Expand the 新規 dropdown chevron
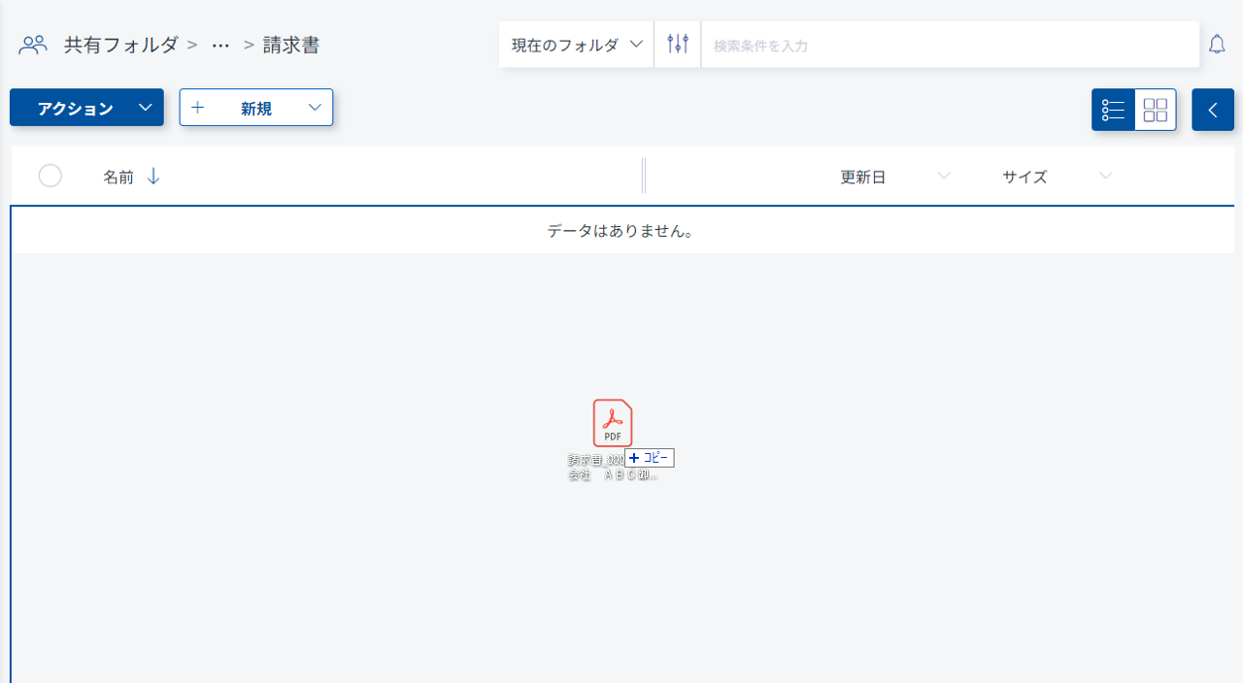This screenshot has width=1243, height=683. tap(315, 108)
